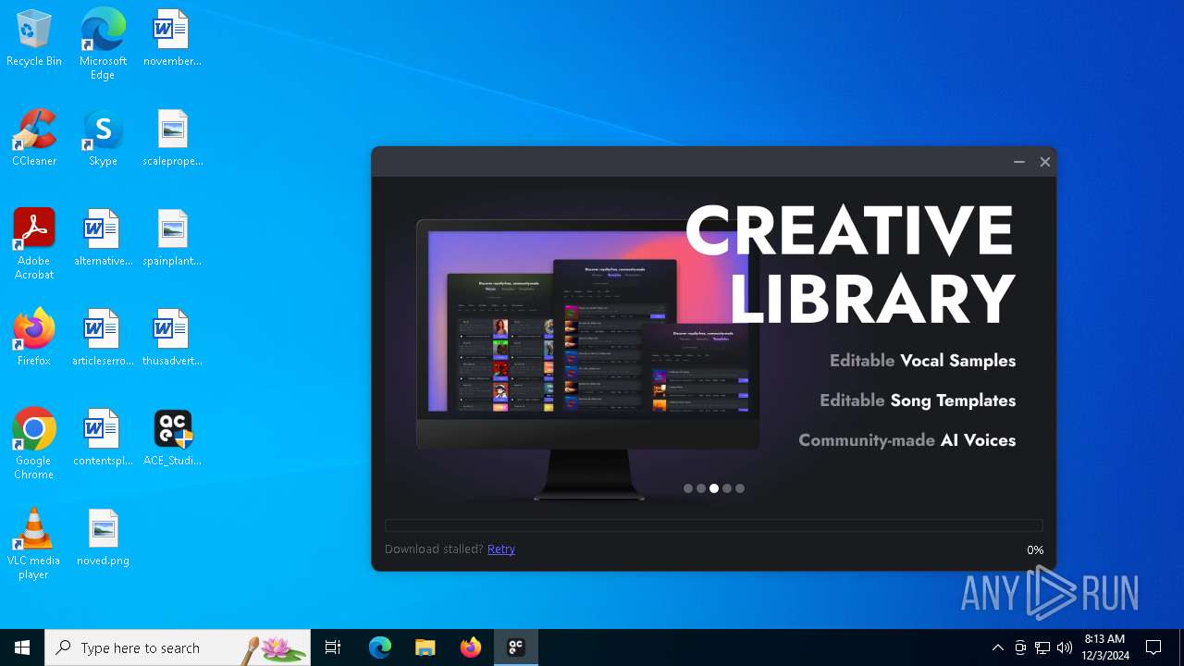Click the Community-made AI Voices text
The image size is (1184, 666).
(x=907, y=440)
